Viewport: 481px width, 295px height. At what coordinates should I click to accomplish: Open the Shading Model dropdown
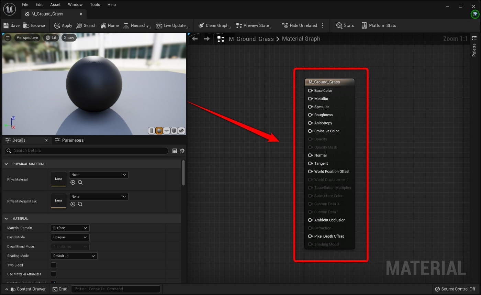pos(74,256)
